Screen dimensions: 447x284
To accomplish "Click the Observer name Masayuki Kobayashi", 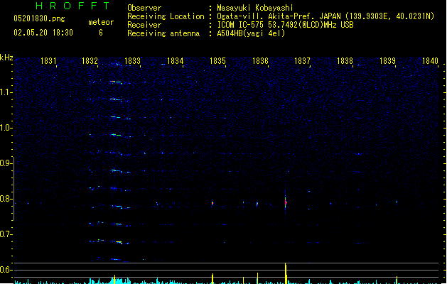I will point(255,8).
